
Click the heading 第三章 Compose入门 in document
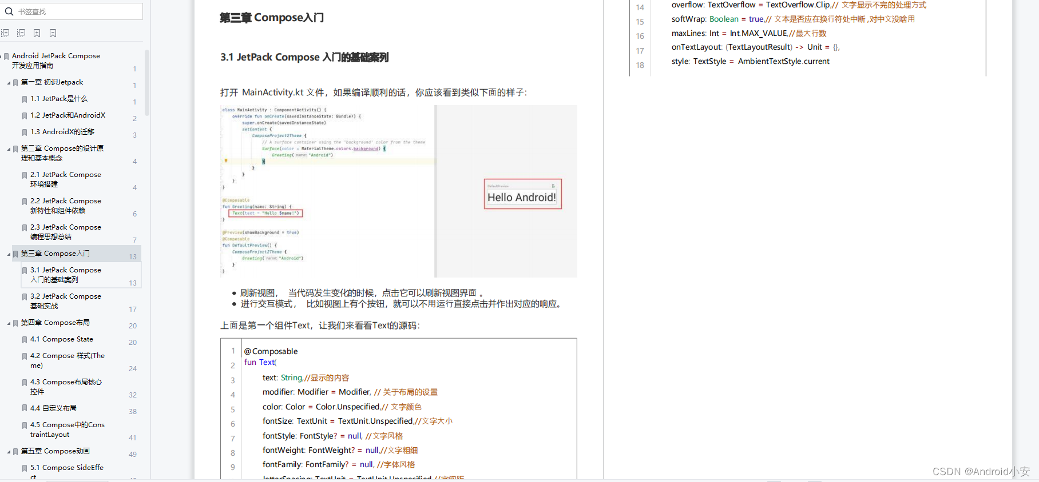272,18
